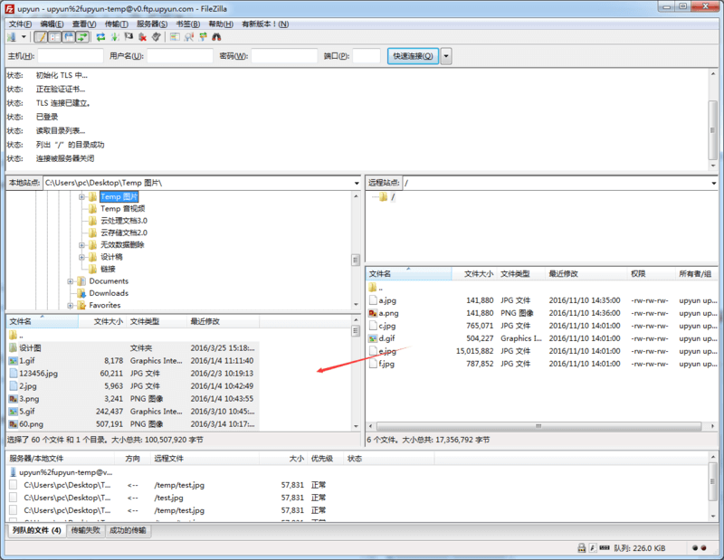Toggle directory comparison
The image size is (724, 560).
(188, 37)
